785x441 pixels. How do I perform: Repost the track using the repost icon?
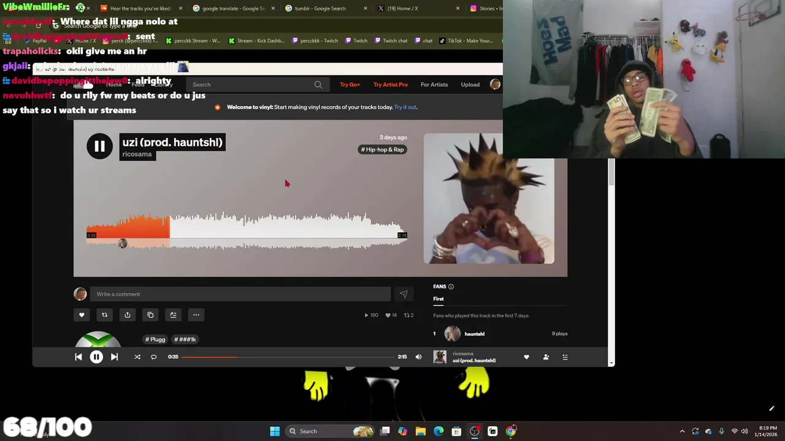(104, 315)
